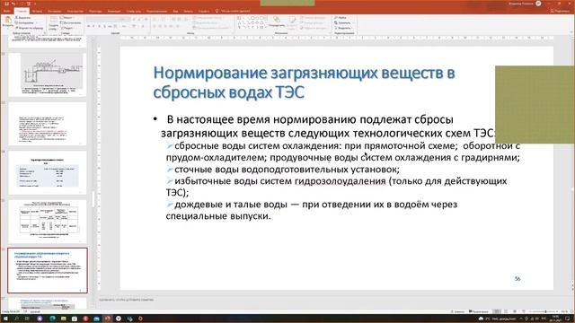Create a new slide (Создать слайд)

coord(54,24)
